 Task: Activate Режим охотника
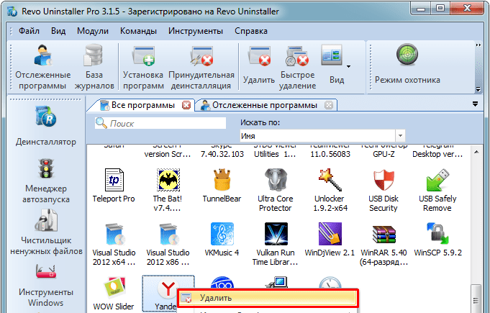click(x=407, y=65)
